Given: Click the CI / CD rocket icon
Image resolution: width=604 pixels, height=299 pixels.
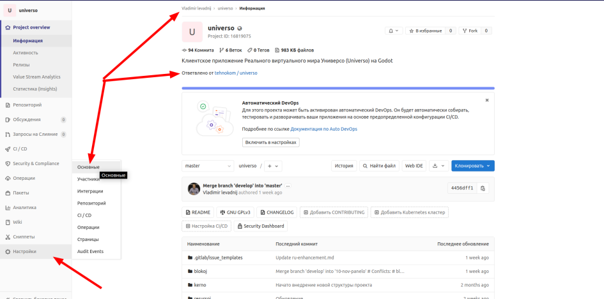Looking at the screenshot, I should pyautogui.click(x=8, y=149).
